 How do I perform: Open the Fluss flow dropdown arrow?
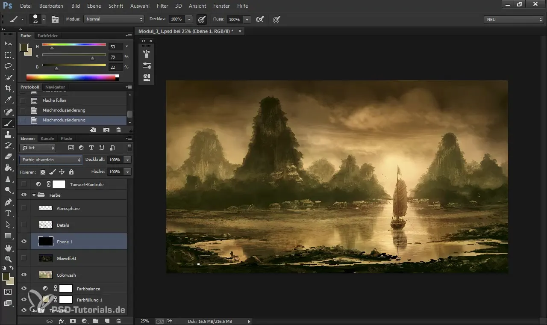247,19
